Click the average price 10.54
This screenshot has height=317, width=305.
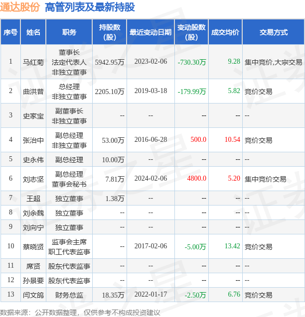tap(232, 139)
